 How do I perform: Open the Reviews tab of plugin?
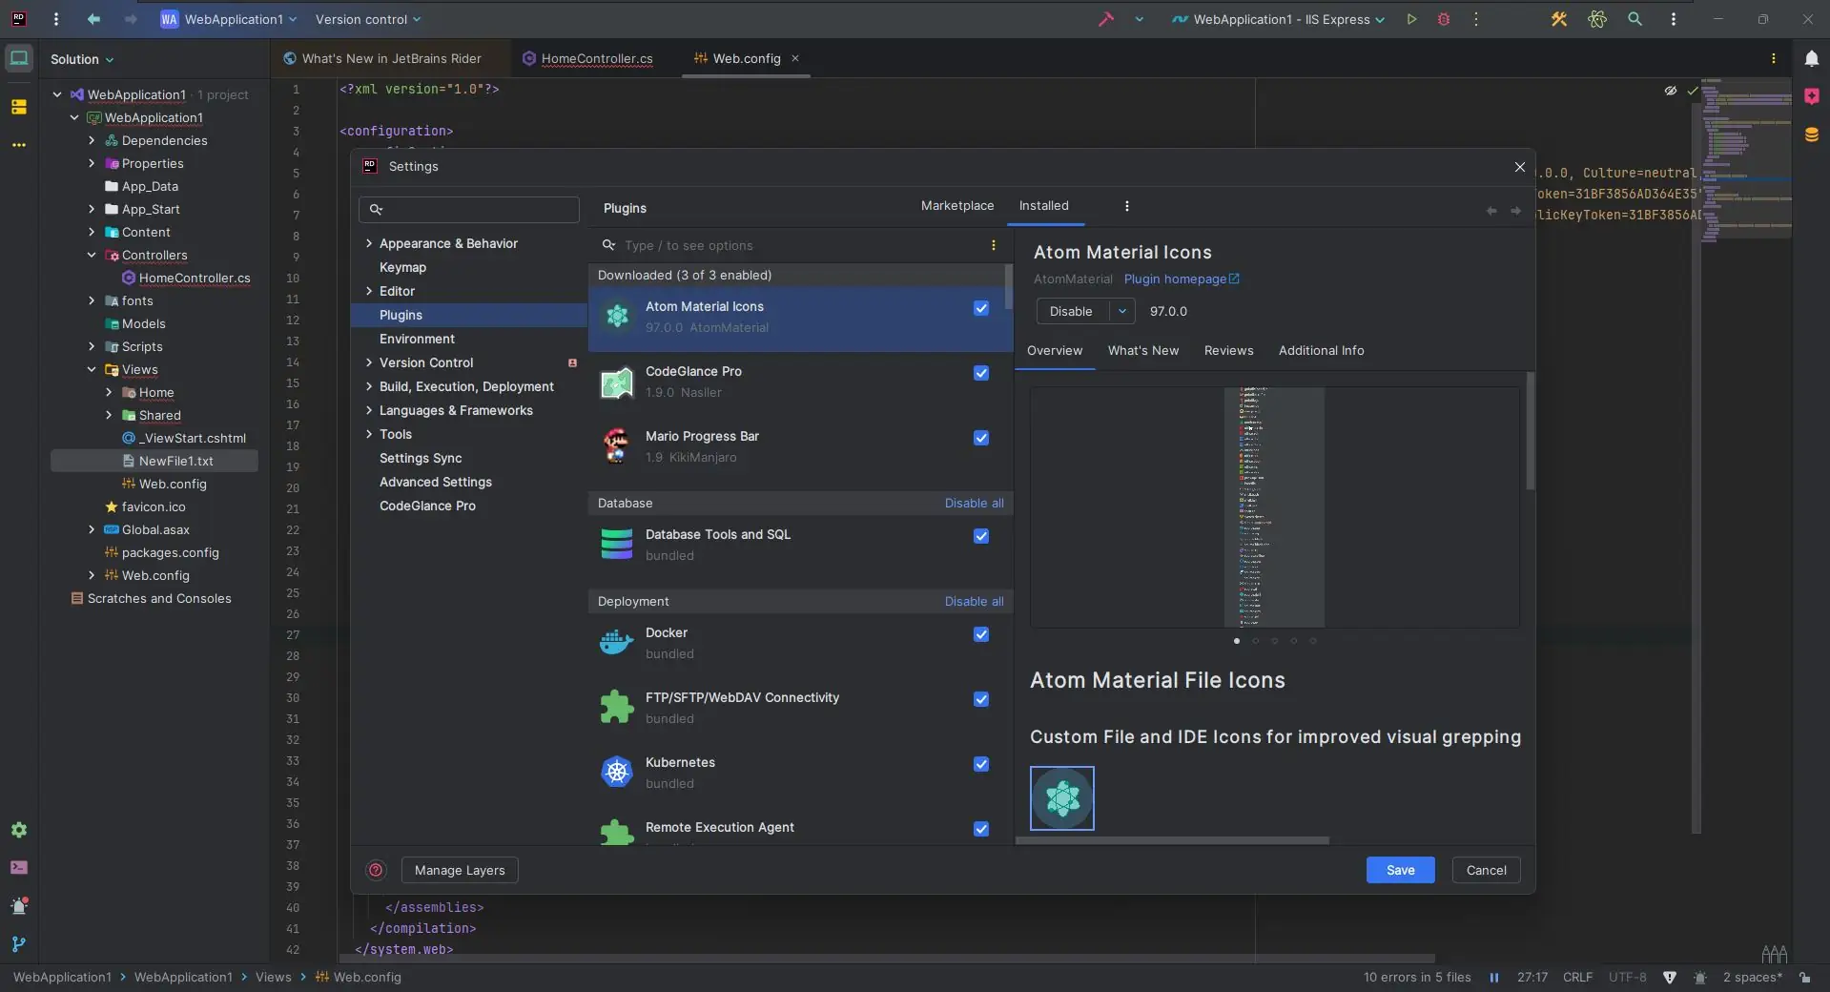tap(1228, 351)
